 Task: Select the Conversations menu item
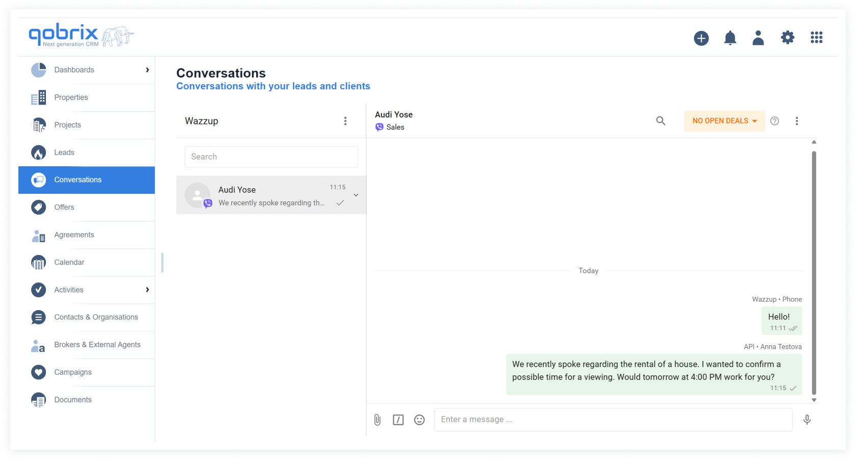point(87,180)
